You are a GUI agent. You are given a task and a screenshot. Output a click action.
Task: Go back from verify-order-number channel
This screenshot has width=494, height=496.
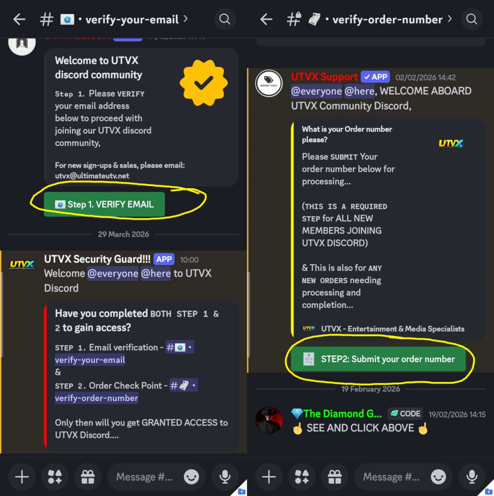(266, 19)
